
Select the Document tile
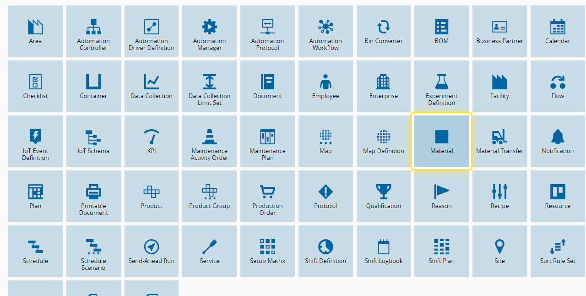pos(267,86)
